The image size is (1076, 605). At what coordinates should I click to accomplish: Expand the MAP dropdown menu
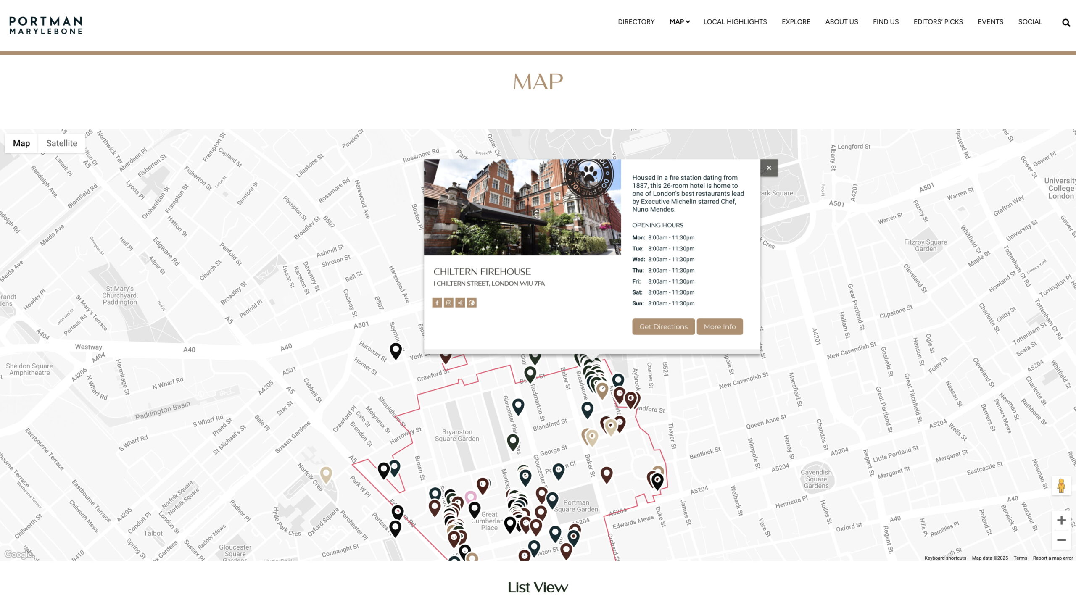679,22
